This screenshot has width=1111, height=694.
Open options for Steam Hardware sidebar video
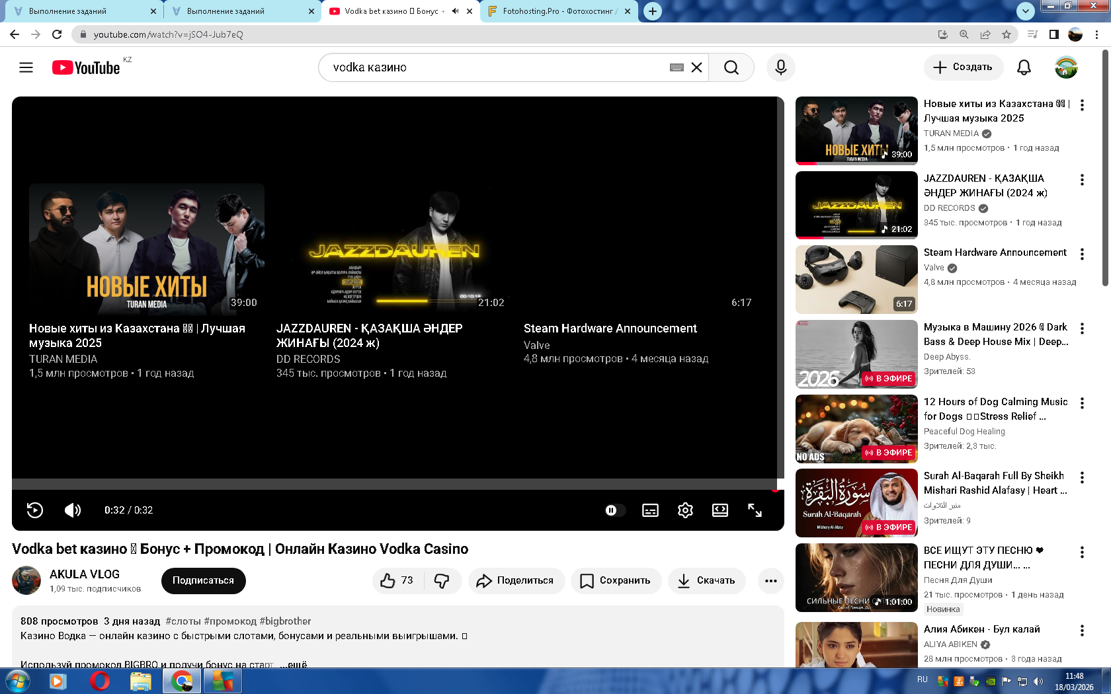[1082, 254]
